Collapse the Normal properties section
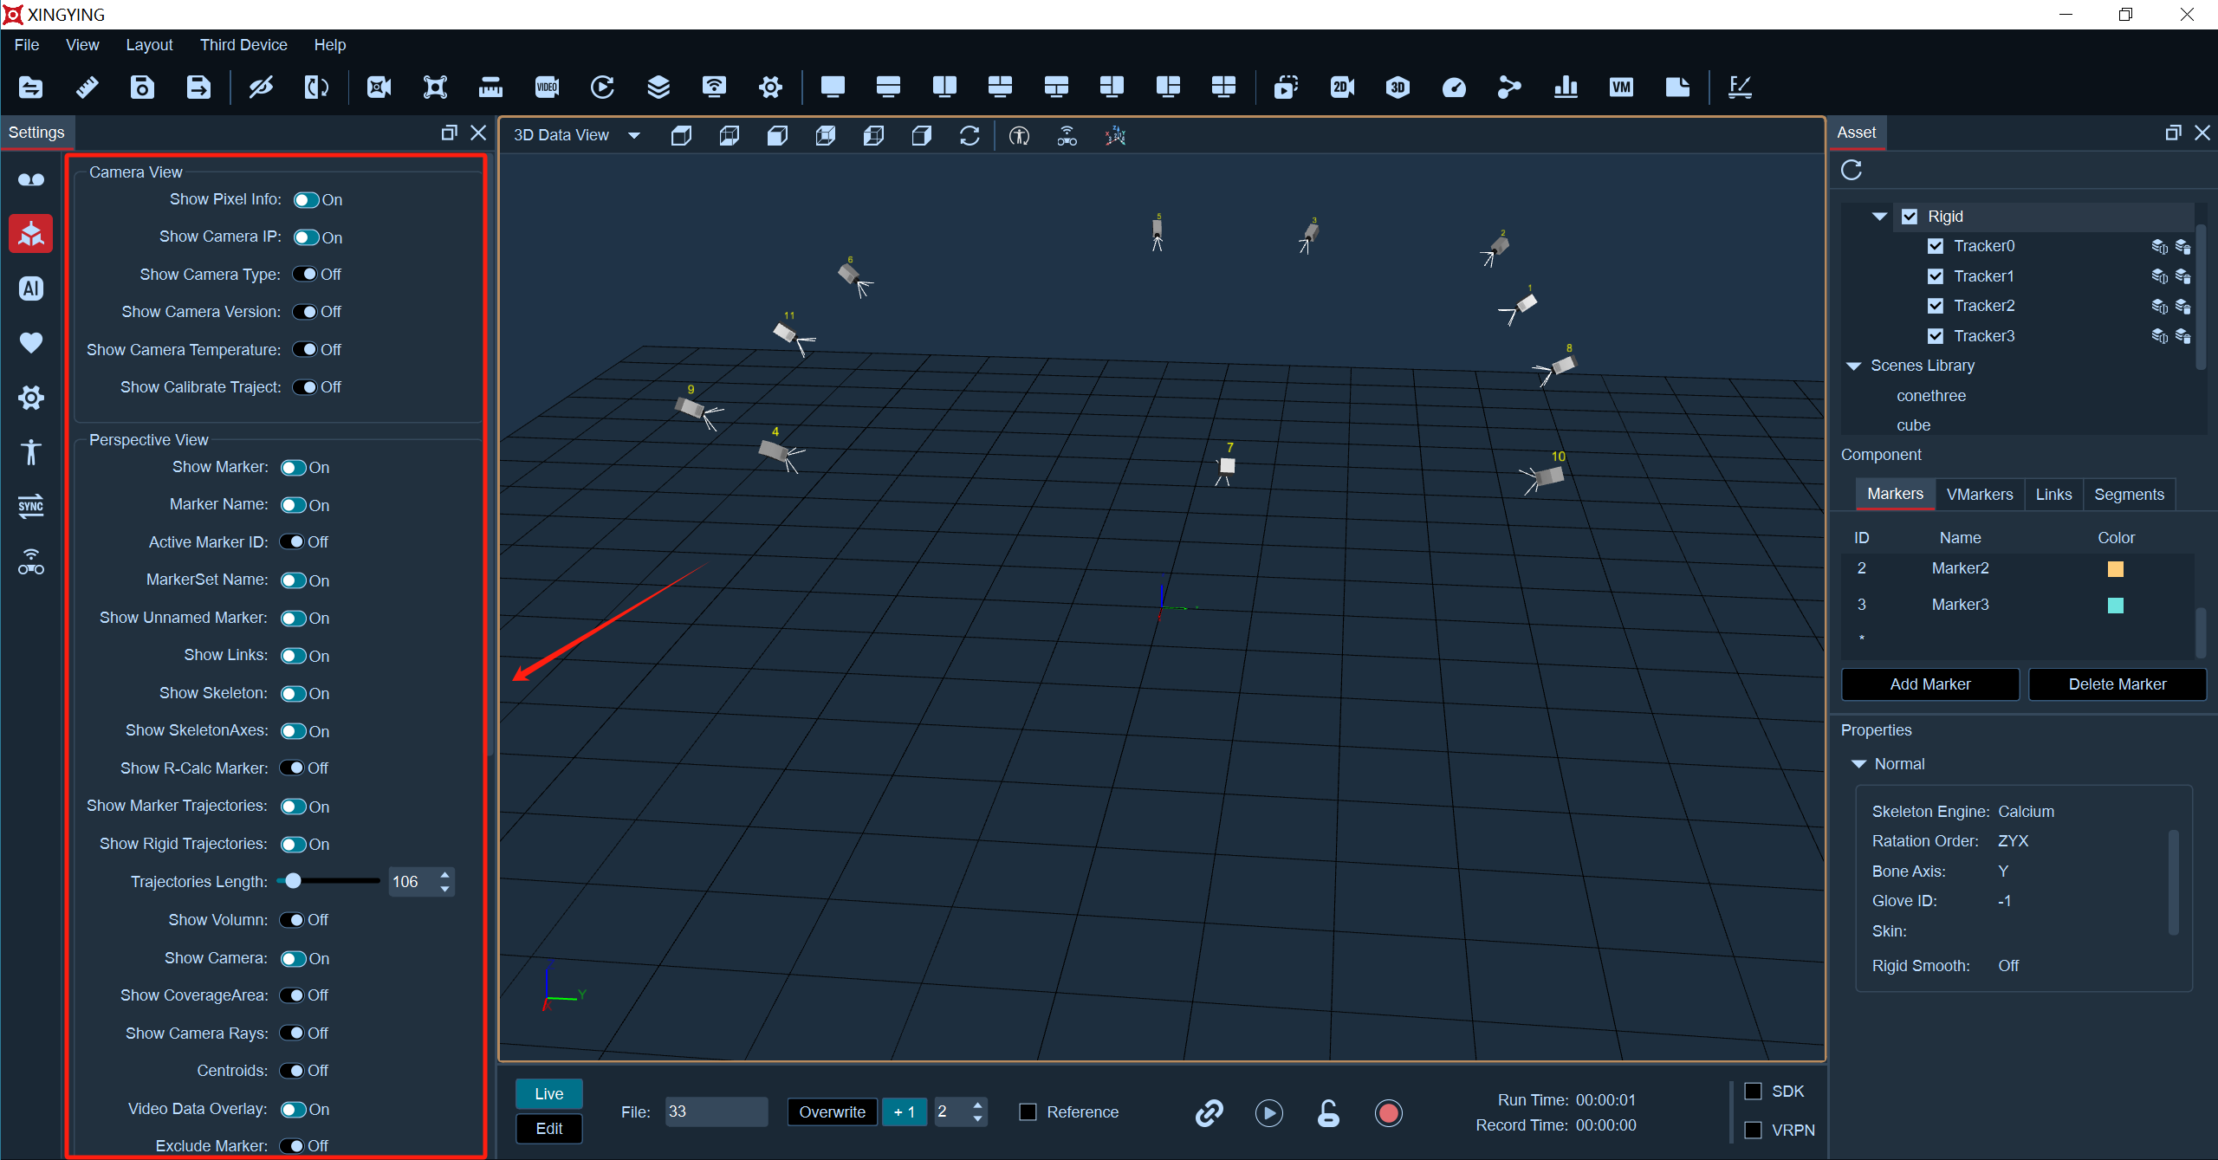The image size is (2218, 1160). click(1858, 764)
